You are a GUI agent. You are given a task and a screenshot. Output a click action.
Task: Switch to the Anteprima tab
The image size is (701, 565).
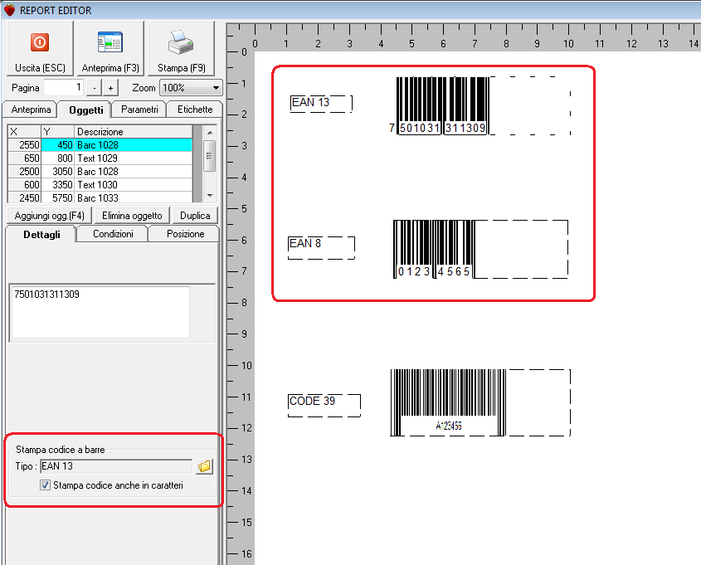(31, 110)
